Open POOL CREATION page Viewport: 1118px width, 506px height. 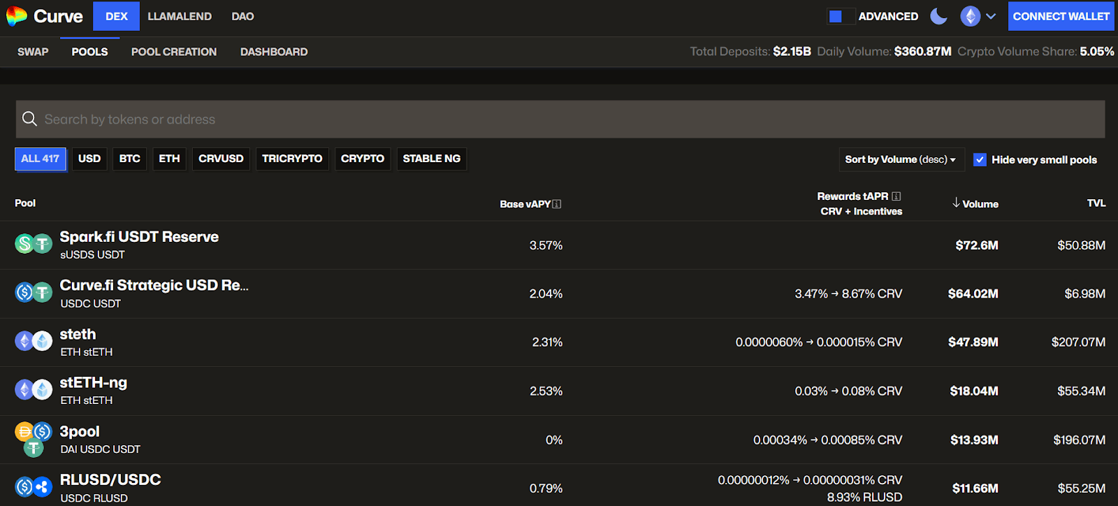coord(174,52)
